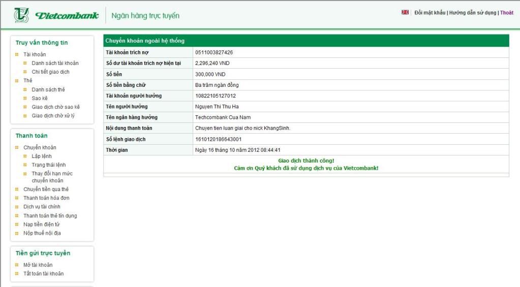
Task: Click amount value 300,000 VND
Action: click(210, 74)
